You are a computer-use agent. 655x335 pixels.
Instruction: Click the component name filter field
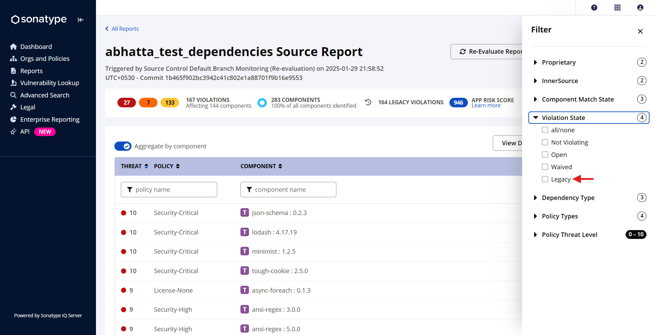(x=288, y=190)
